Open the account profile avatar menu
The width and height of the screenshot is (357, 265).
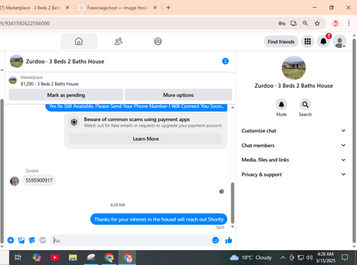(340, 41)
